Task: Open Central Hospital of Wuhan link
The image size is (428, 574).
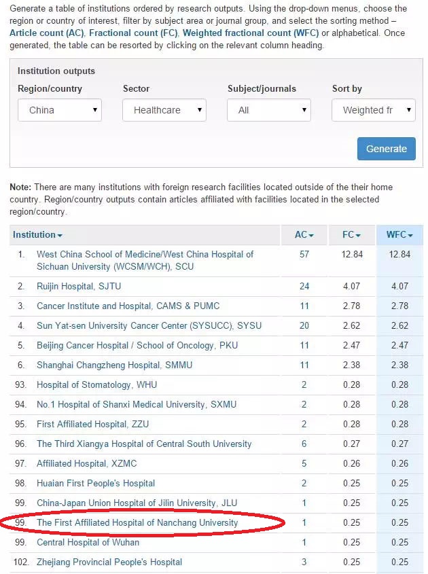Action: click(88, 543)
